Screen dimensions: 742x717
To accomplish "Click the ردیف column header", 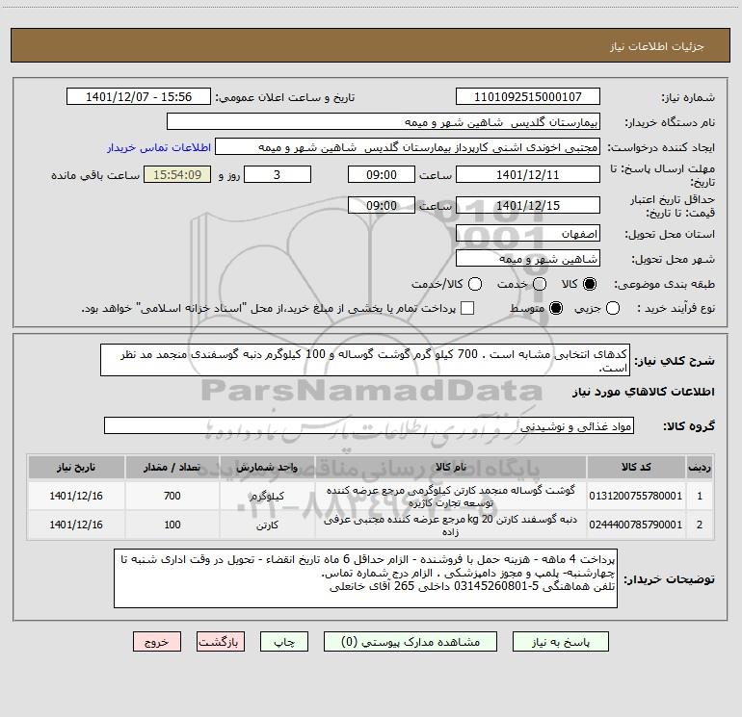I will 700,467.
